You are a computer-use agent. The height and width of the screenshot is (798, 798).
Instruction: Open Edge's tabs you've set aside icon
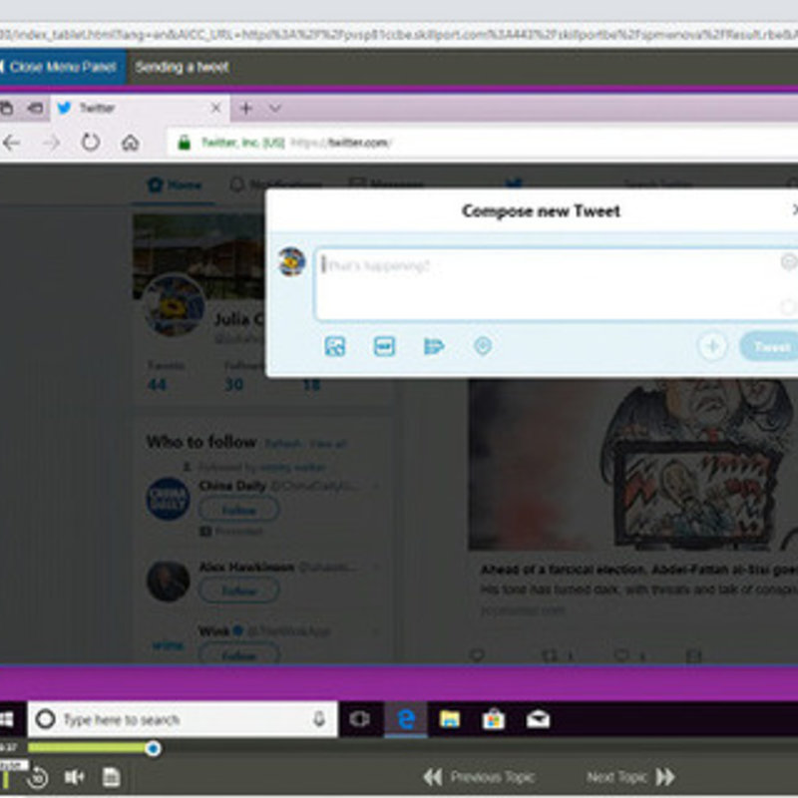point(6,108)
